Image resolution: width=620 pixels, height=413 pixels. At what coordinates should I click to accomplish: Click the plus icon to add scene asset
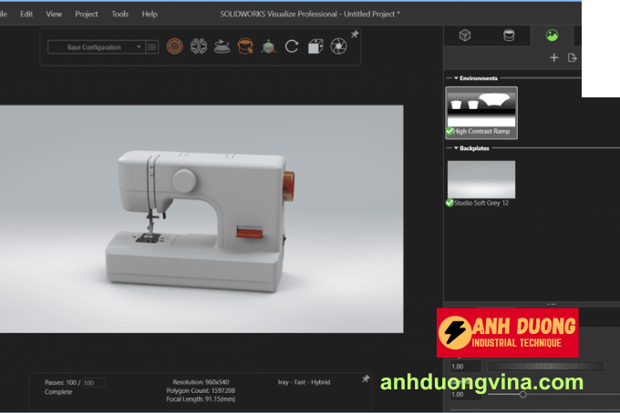click(x=553, y=58)
